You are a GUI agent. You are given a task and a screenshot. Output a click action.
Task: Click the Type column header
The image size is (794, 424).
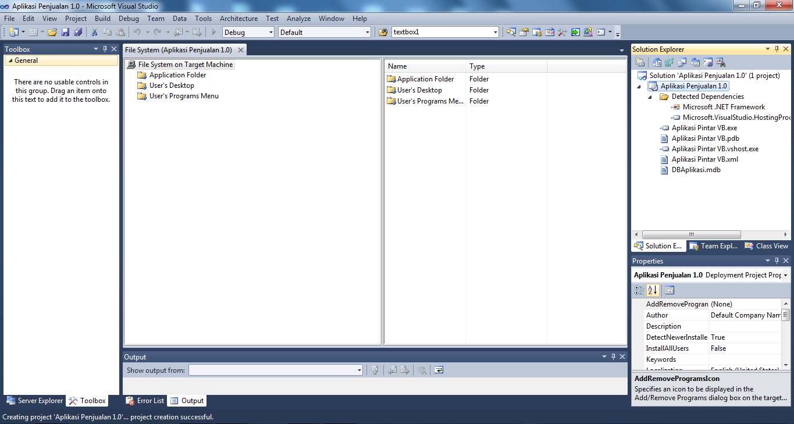(x=507, y=66)
